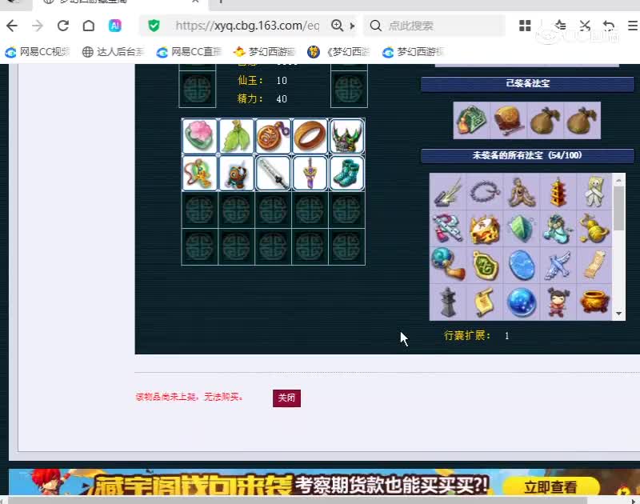Select the arrow-like treasure in unequipped list

coord(448,191)
